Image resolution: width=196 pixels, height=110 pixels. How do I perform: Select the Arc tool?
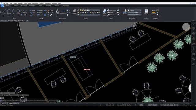pos(13,12)
